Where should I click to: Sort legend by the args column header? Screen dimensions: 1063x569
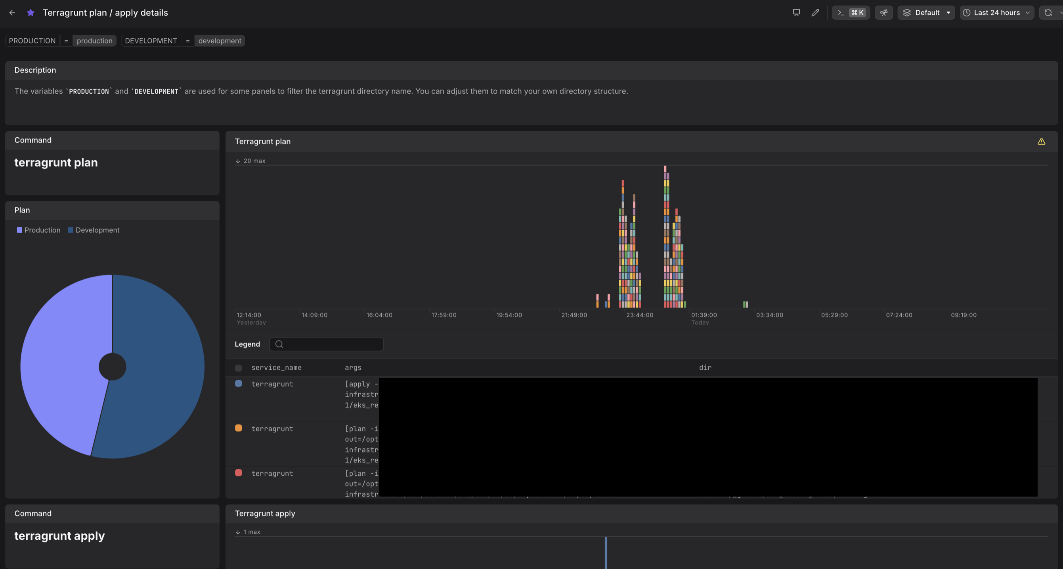coord(353,368)
